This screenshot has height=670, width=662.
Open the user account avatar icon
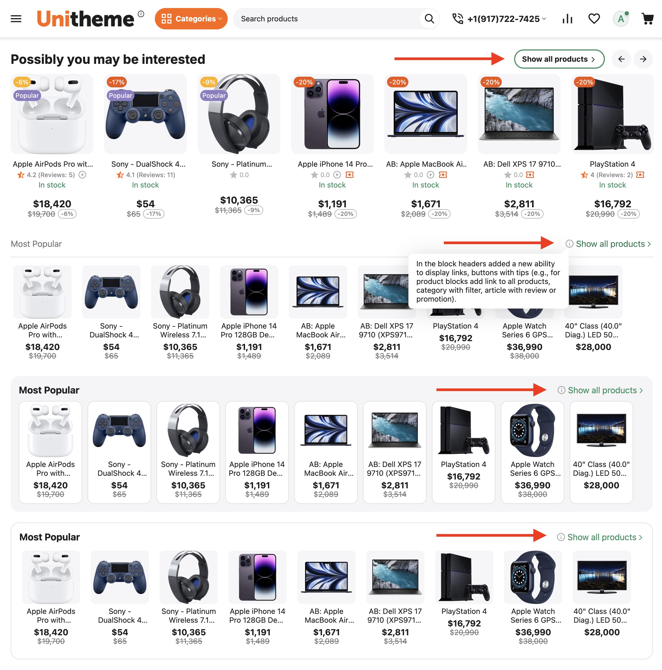[621, 19]
